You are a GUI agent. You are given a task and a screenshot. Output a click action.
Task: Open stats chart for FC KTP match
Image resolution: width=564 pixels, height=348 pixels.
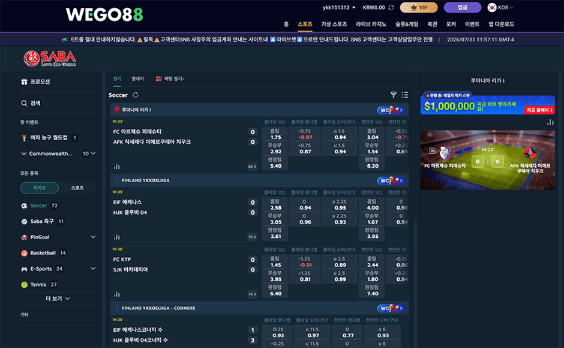[117, 294]
